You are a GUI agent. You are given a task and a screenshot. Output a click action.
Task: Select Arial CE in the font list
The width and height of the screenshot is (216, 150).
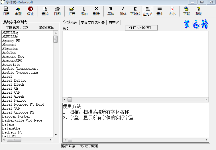(x=10, y=89)
